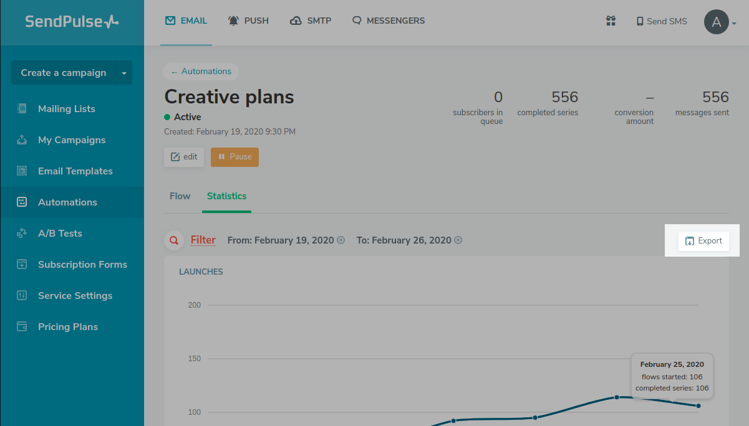Click the Automations sidebar icon

[22, 202]
